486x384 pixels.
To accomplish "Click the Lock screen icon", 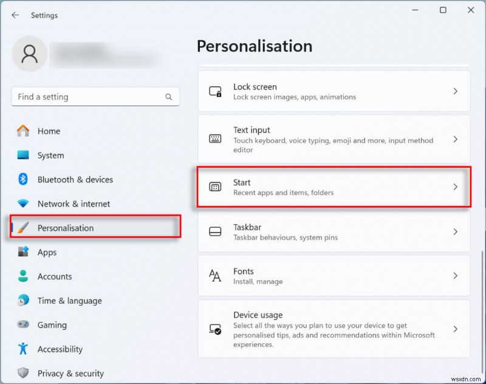I will click(x=215, y=91).
